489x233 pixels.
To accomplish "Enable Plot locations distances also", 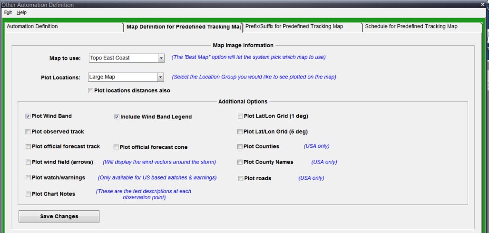I will (x=91, y=91).
